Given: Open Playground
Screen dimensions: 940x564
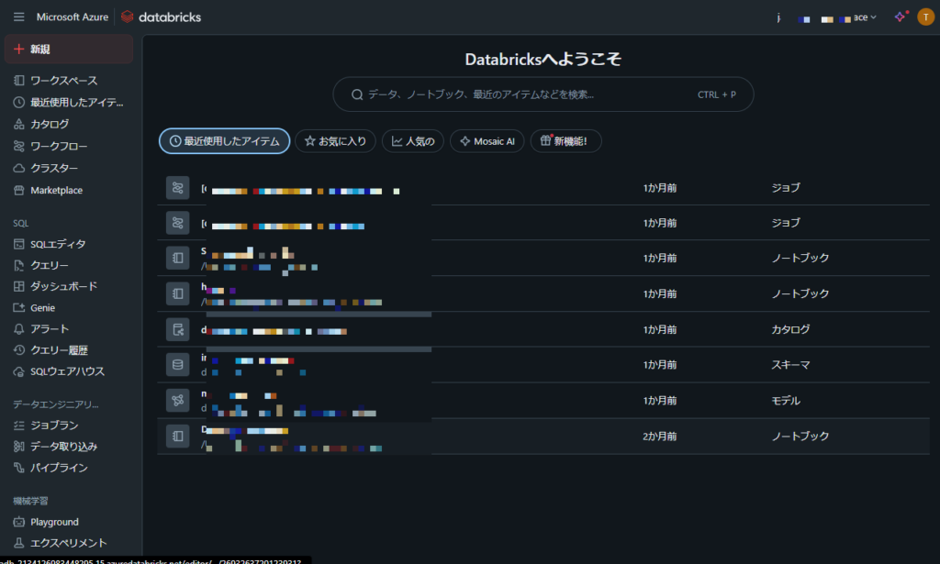Looking at the screenshot, I should [x=54, y=522].
